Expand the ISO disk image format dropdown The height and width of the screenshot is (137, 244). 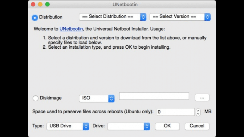(x=97, y=98)
